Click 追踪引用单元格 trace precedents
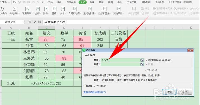Viewport: 200px width, 105px height. (x=162, y=8)
